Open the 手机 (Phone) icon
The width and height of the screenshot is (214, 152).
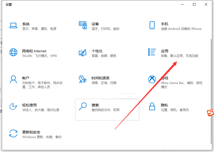(x=152, y=25)
